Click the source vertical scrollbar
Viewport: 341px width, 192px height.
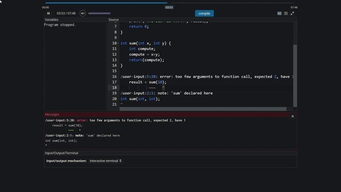pyautogui.click(x=295, y=75)
